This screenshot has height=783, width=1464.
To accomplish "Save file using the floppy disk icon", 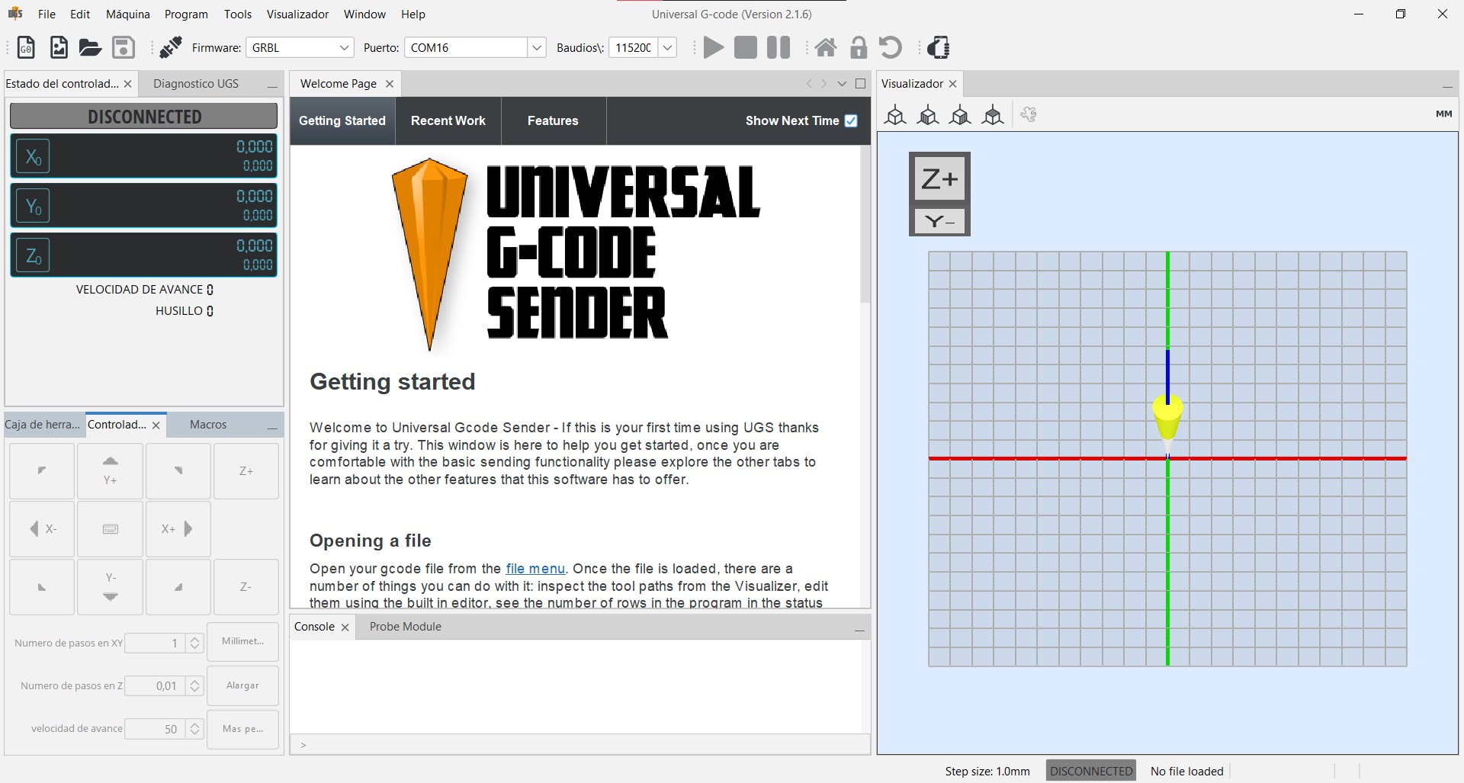I will point(124,47).
